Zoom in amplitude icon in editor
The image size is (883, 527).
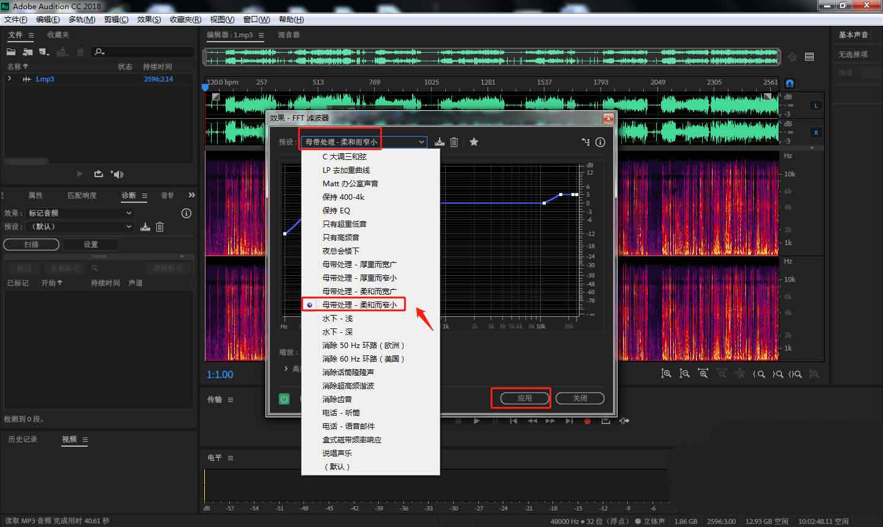pos(666,374)
